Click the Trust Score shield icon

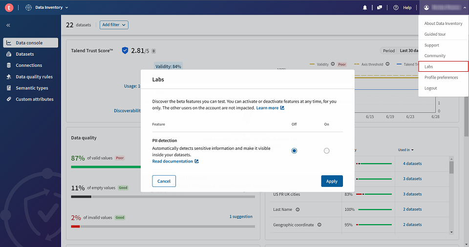click(x=125, y=51)
